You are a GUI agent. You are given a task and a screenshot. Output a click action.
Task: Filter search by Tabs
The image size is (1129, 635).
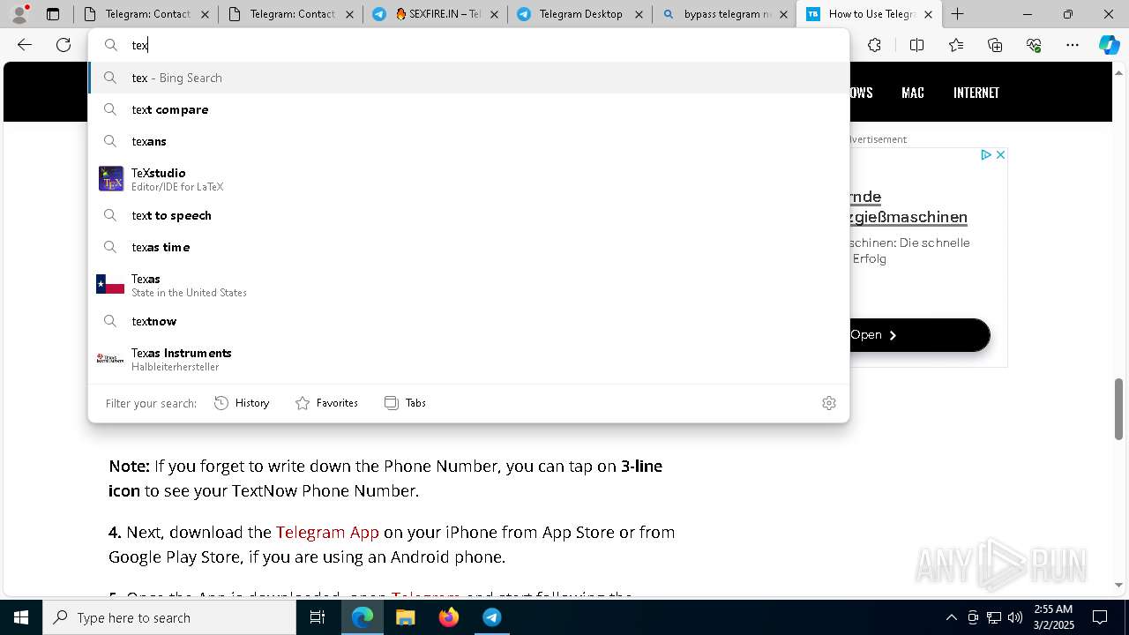click(405, 403)
